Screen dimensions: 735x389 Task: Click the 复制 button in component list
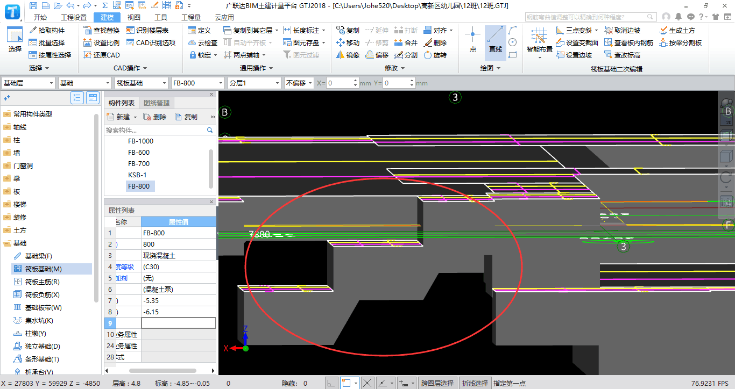(186, 117)
